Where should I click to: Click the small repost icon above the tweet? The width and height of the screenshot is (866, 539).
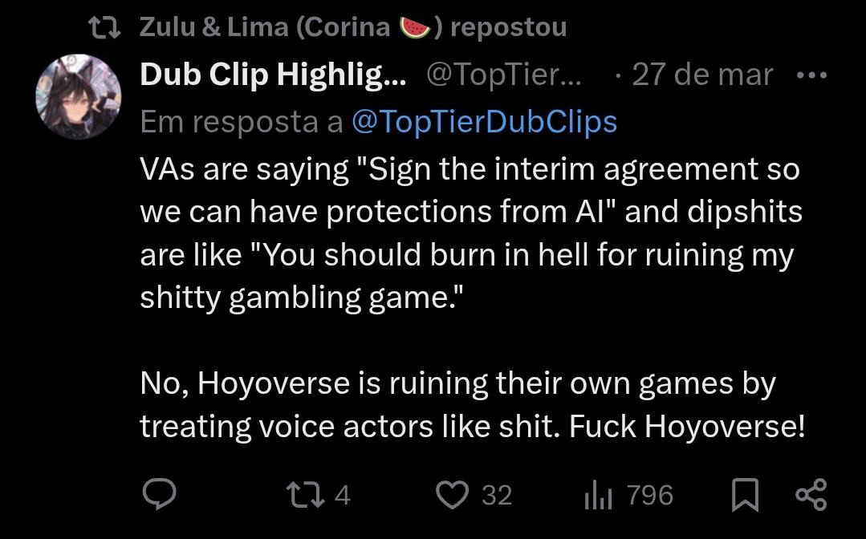coord(104,28)
